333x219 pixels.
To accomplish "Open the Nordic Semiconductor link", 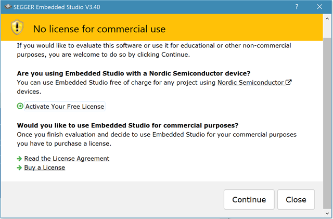I will pyautogui.click(x=250, y=82).
